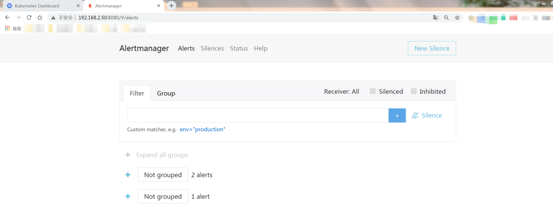Viewport: 553px width, 206px height.
Task: Go back with browser back arrow
Action: coord(7,17)
